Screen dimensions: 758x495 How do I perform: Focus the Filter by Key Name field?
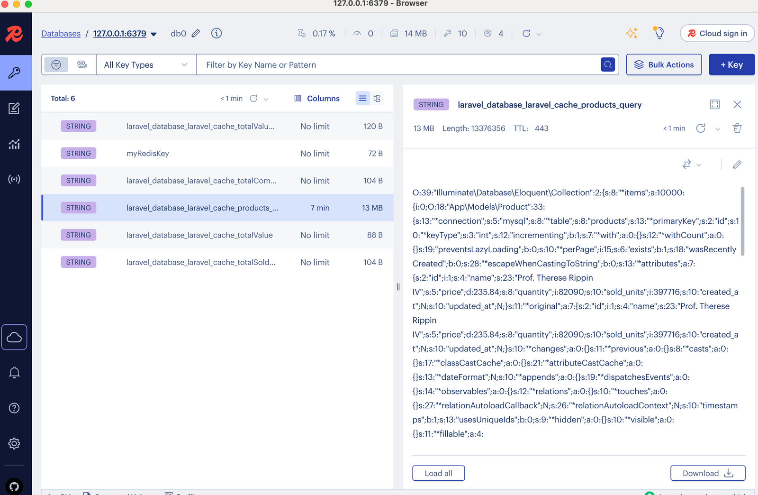point(398,64)
